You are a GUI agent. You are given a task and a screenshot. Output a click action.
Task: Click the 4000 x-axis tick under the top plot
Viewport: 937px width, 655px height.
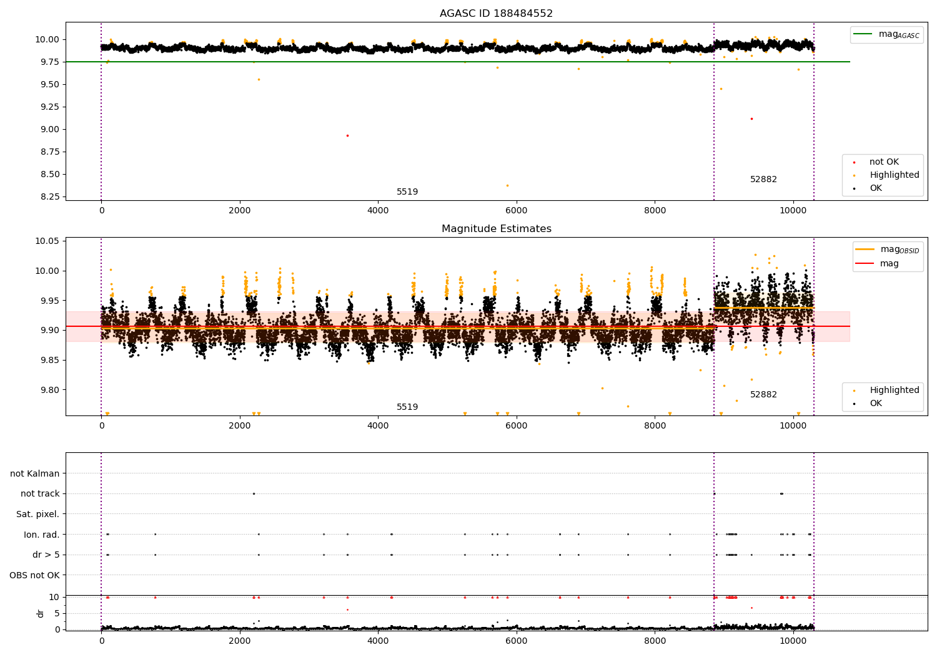coord(378,211)
